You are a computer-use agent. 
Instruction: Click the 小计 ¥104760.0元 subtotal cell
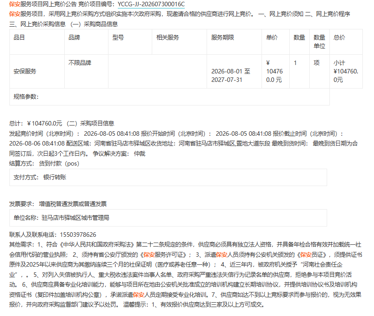point(346,71)
